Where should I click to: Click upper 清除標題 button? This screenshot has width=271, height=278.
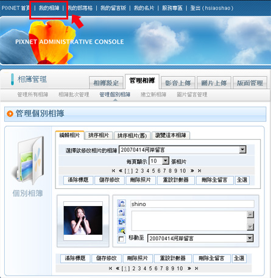[x=78, y=180]
